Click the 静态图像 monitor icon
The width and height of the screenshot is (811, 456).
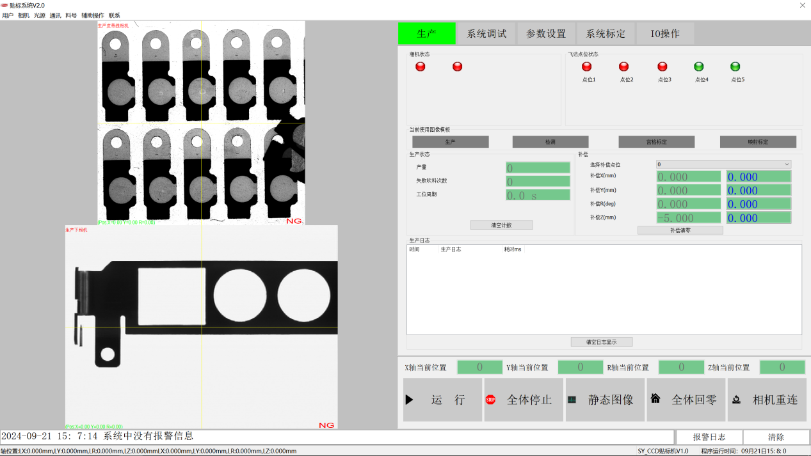(x=572, y=400)
